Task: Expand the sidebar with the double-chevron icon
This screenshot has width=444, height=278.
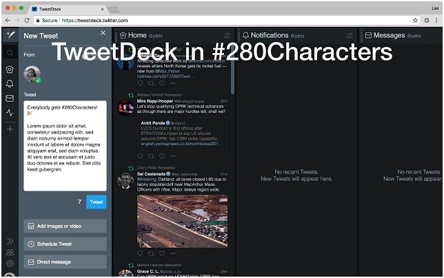Action: point(10,241)
